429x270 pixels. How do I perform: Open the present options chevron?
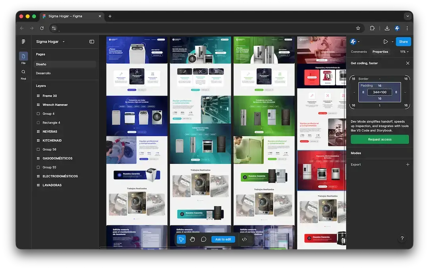392,42
